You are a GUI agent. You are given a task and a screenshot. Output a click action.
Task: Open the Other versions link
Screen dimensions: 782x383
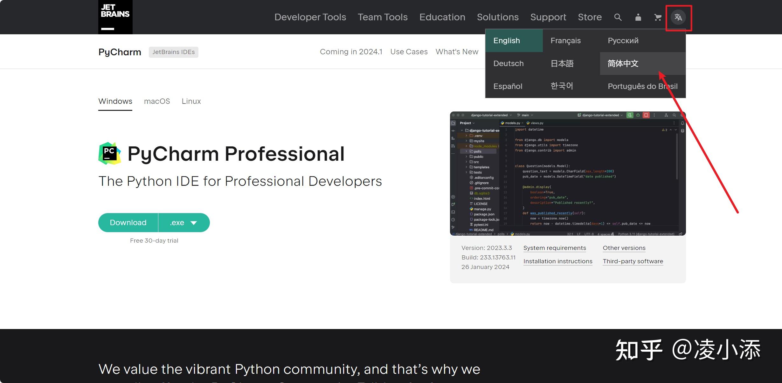coord(624,248)
